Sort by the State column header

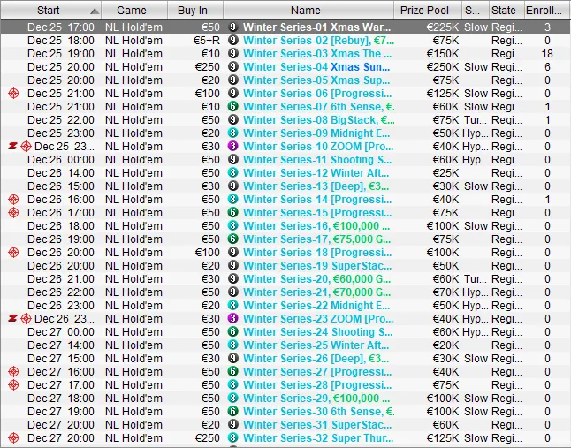coord(506,11)
